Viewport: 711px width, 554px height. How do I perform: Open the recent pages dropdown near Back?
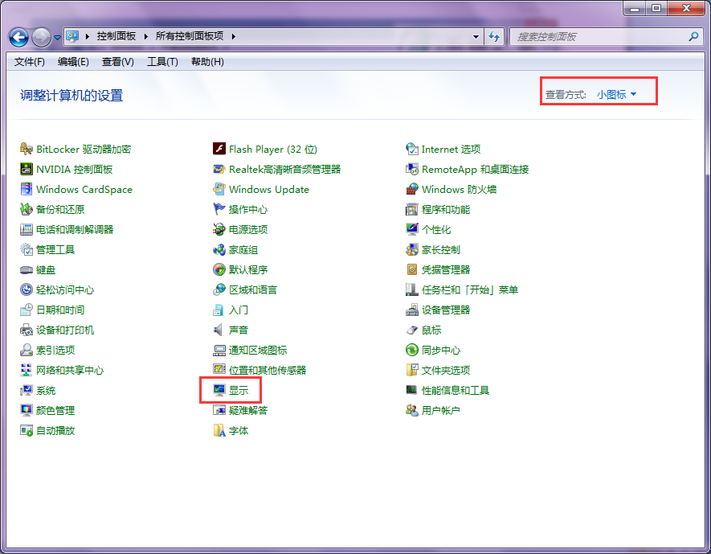coord(57,37)
